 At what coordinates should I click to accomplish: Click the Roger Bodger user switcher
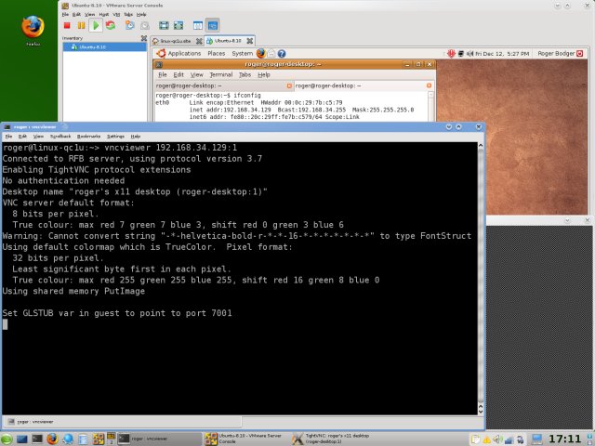(x=556, y=54)
